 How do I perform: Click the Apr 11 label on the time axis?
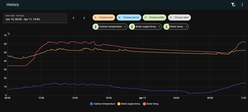coord(143,98)
